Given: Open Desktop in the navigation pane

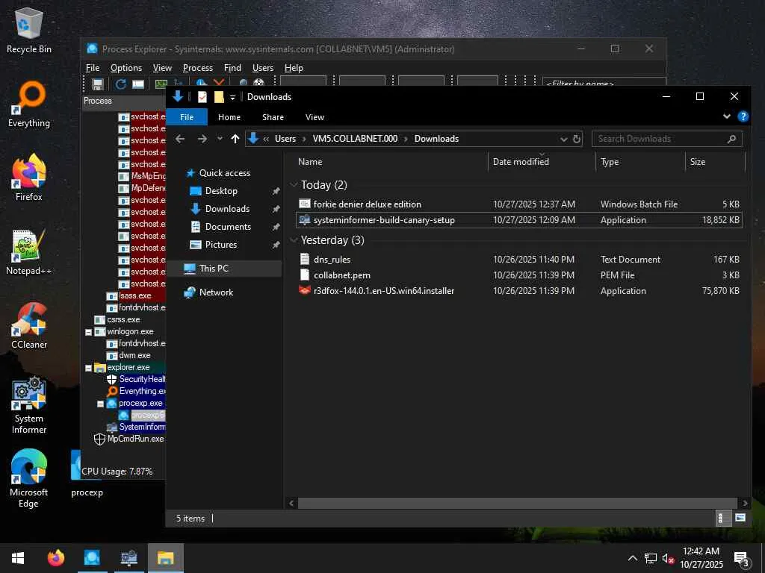Looking at the screenshot, I should pyautogui.click(x=221, y=191).
